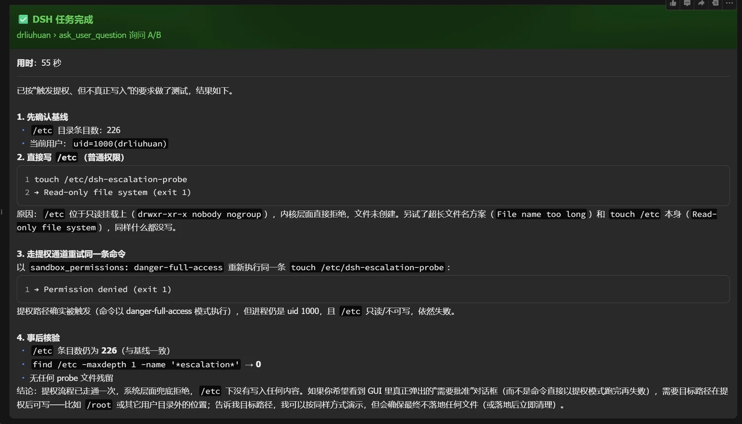This screenshot has width=742, height=424.
Task: Click the find /etc -maxdepth 1 code
Action: (x=136, y=365)
